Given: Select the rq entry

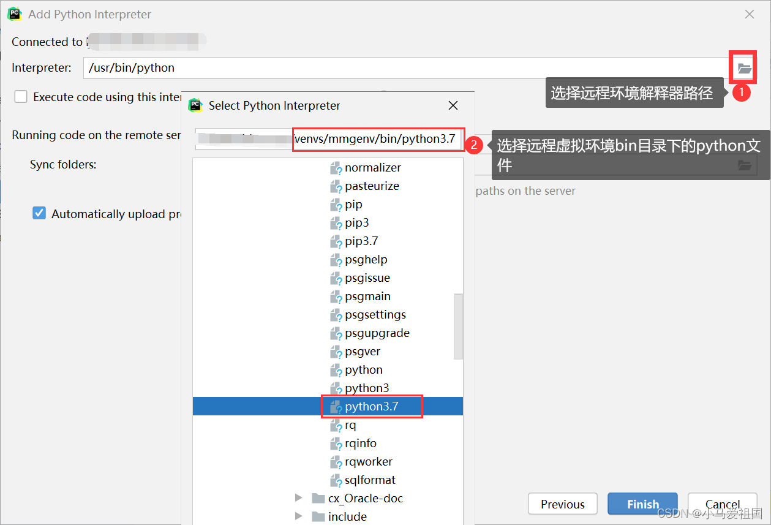Looking at the screenshot, I should 350,425.
